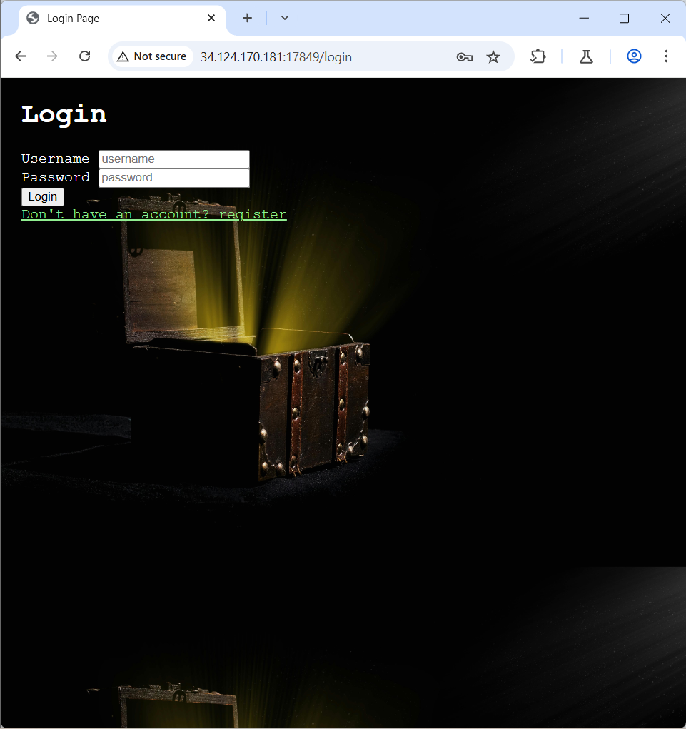Minimize the browser window
The image size is (686, 729).
pos(584,18)
